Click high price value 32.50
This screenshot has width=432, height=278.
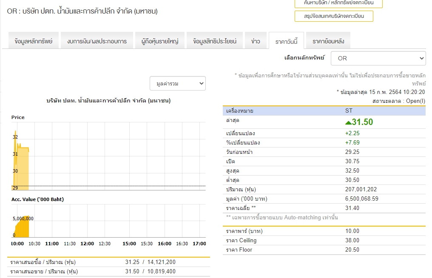coord(352,170)
